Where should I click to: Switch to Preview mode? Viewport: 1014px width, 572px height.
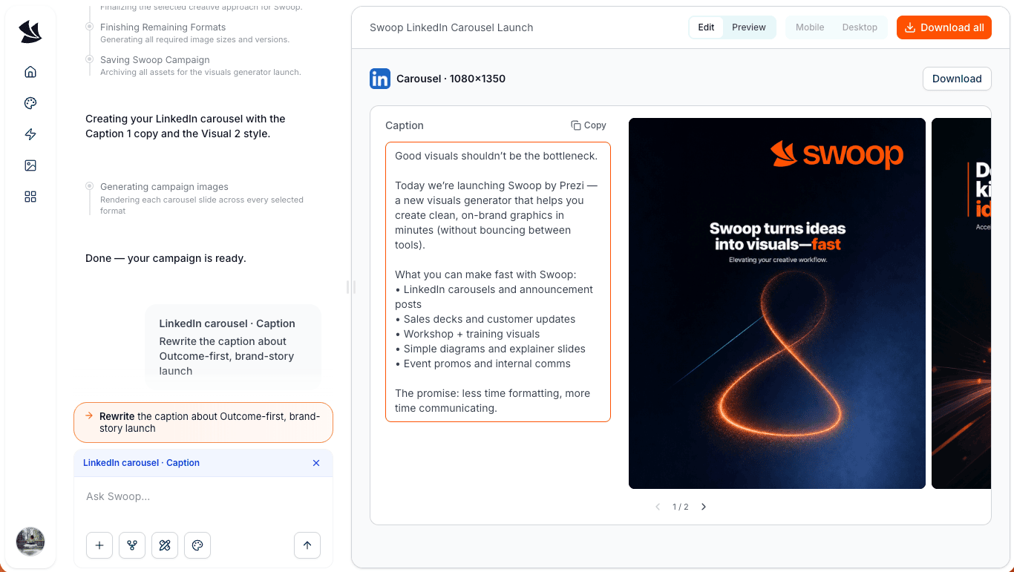coord(749,27)
